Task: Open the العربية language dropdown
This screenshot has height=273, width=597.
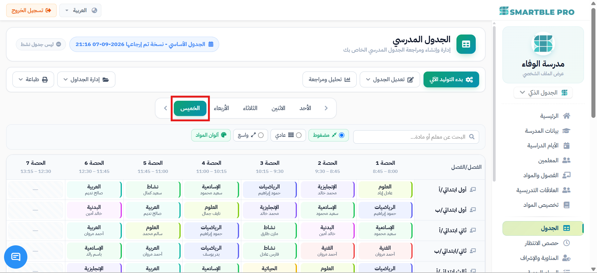Action: [x=81, y=11]
